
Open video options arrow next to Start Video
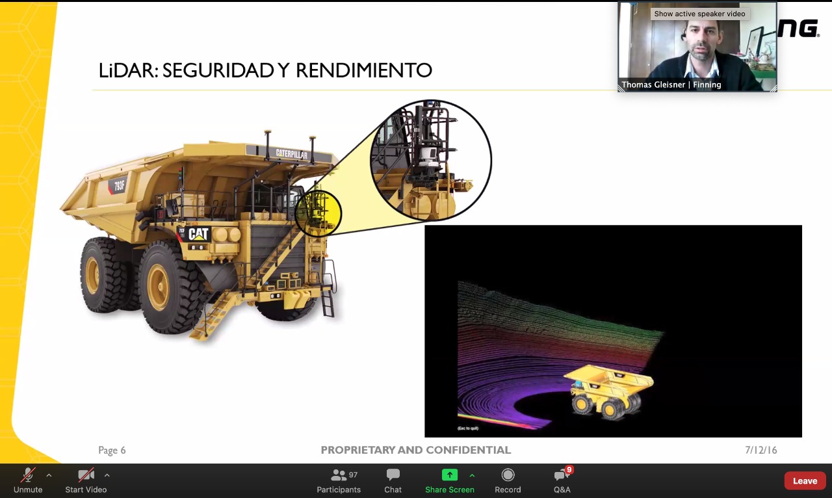click(x=107, y=475)
